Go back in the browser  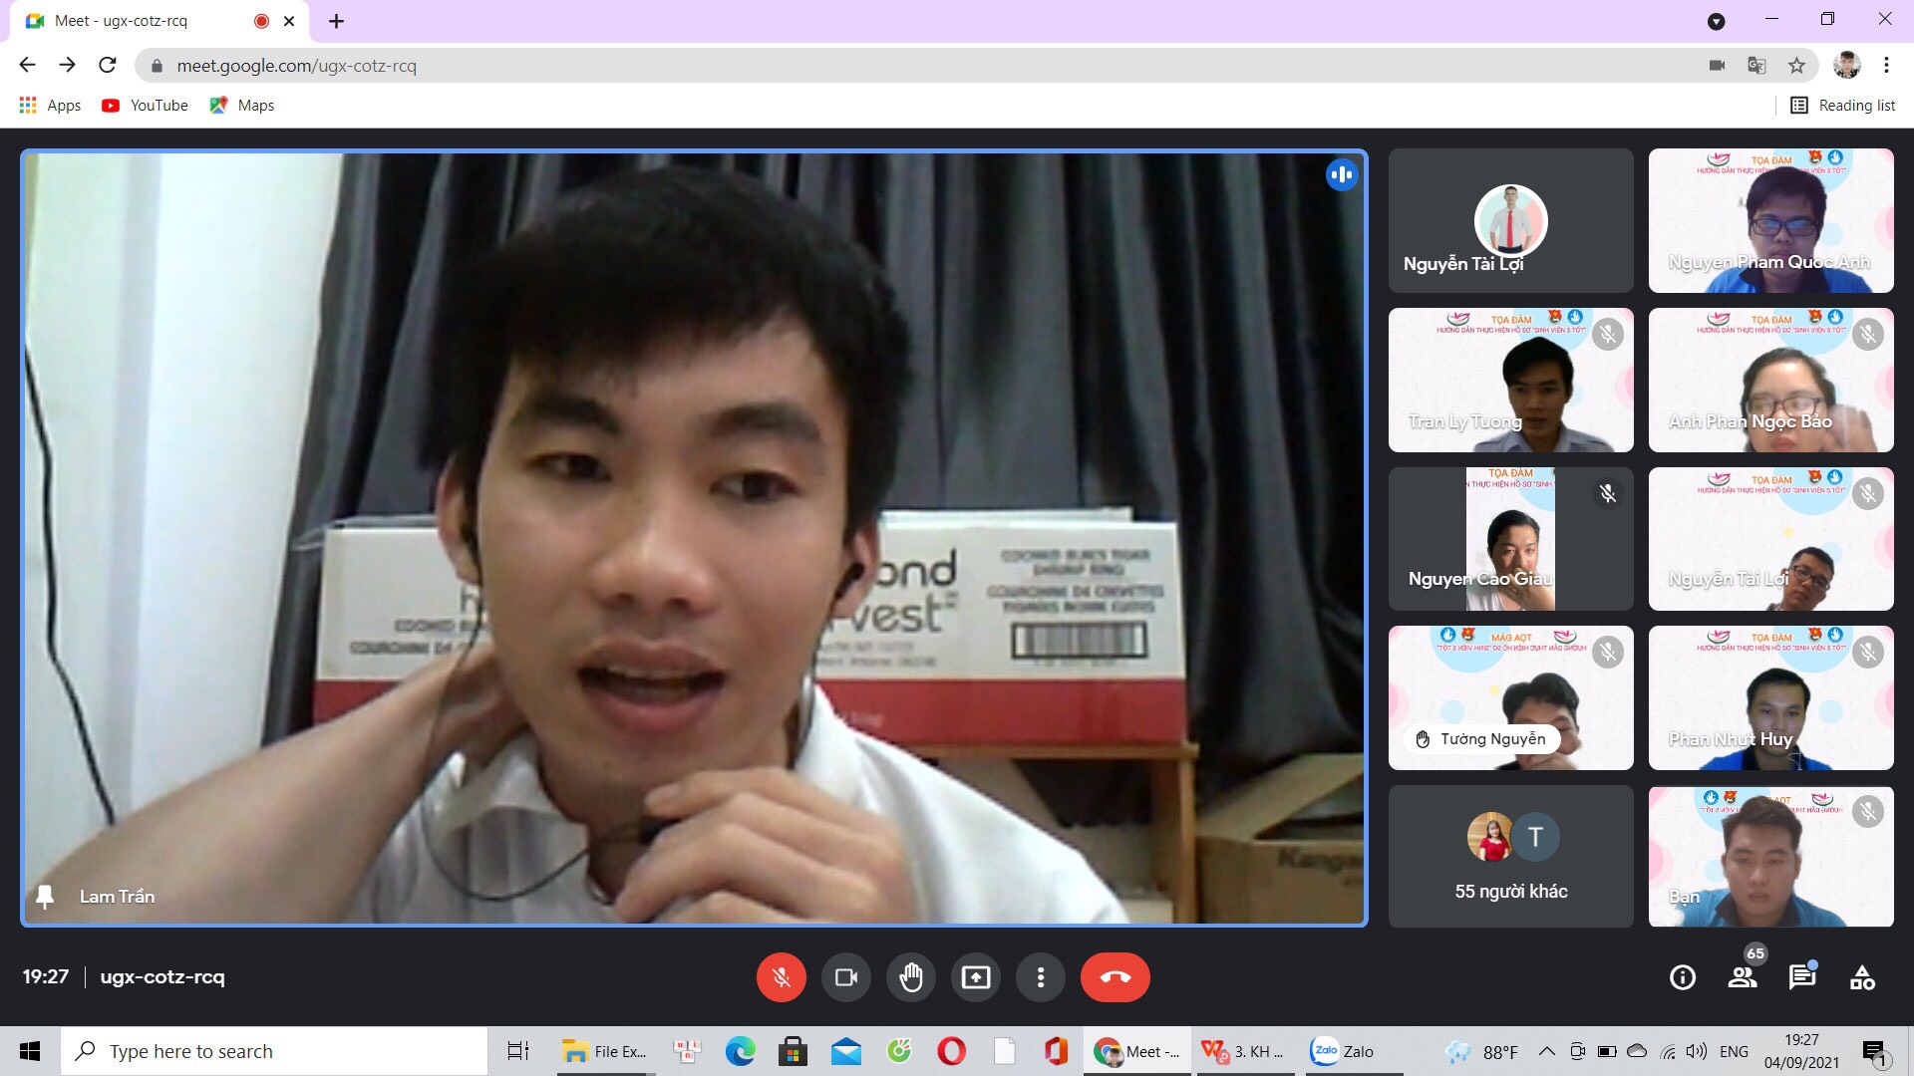(x=27, y=65)
